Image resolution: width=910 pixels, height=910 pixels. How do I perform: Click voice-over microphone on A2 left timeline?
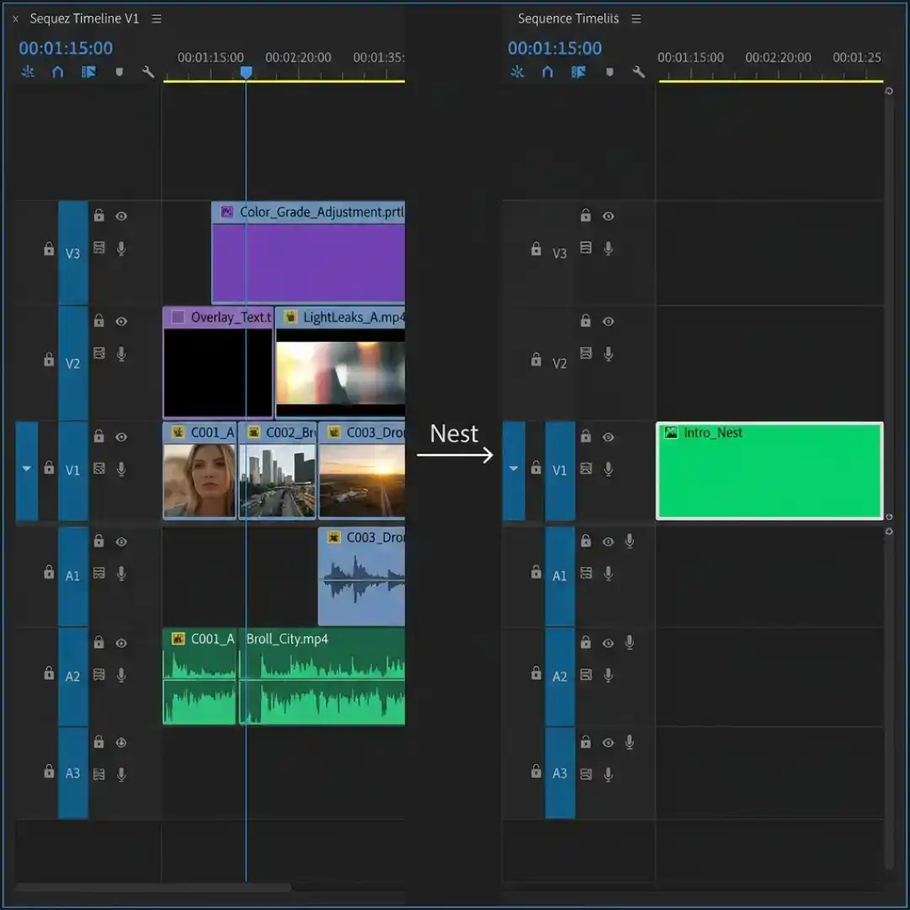[x=121, y=675]
